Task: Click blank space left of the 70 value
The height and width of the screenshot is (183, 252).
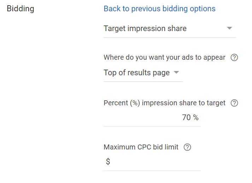Action: tap(141, 118)
